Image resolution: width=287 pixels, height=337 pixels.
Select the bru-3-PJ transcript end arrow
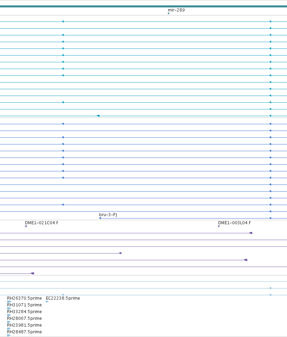click(x=100, y=218)
